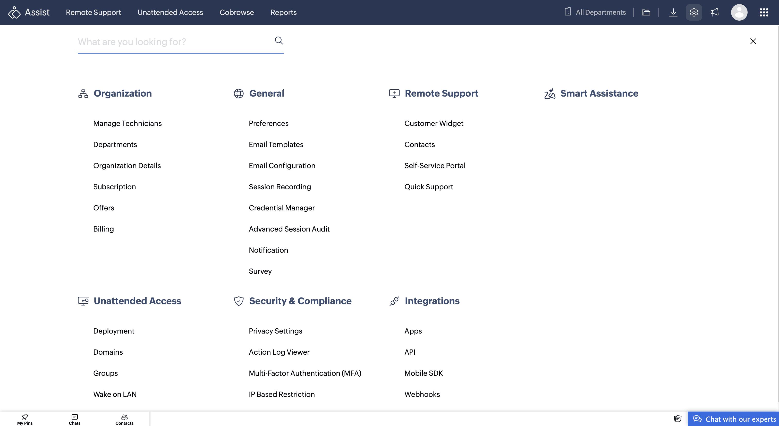Switch to the Unattended Access tab
Image resolution: width=779 pixels, height=426 pixels.
[170, 12]
